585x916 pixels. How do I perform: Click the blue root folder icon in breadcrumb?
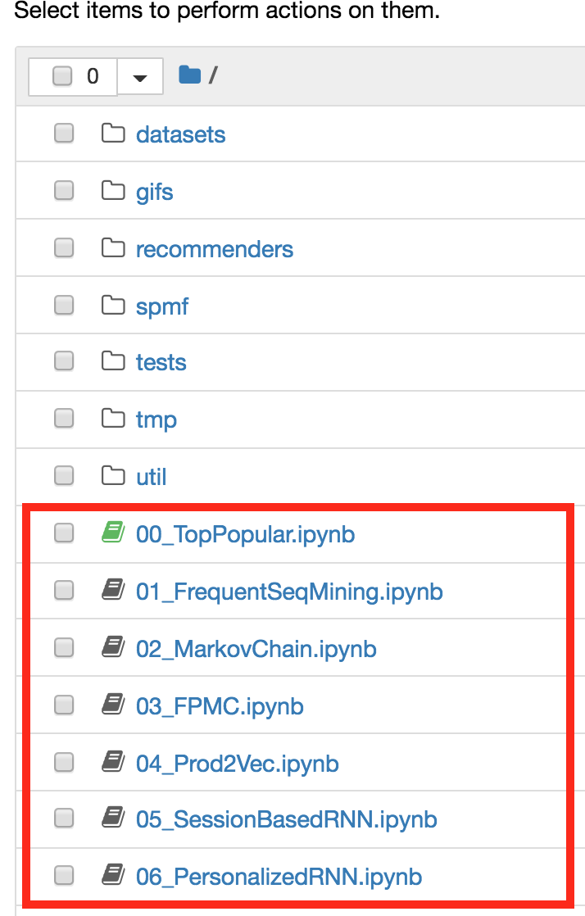[x=190, y=75]
